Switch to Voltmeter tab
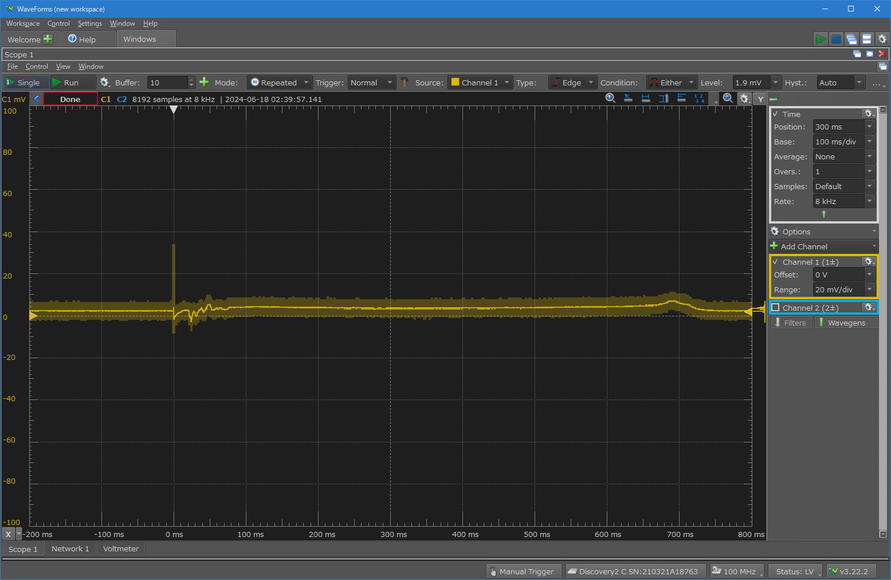 121,548
